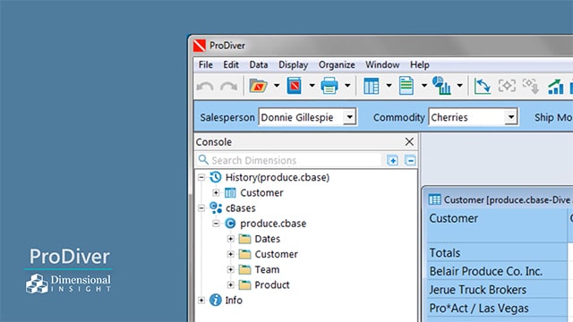Click the green report page icon

click(406, 86)
